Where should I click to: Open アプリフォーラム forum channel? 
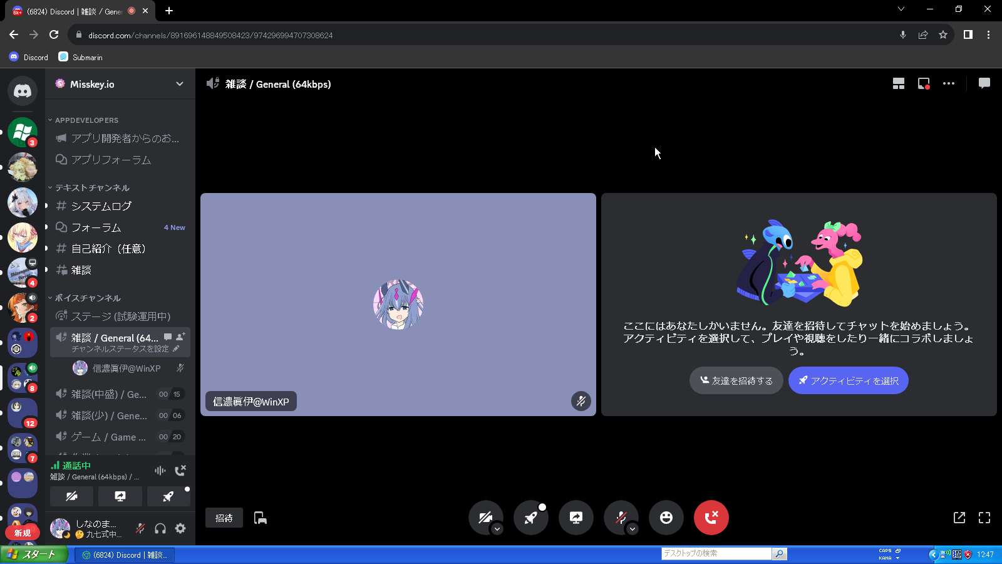pyautogui.click(x=120, y=160)
